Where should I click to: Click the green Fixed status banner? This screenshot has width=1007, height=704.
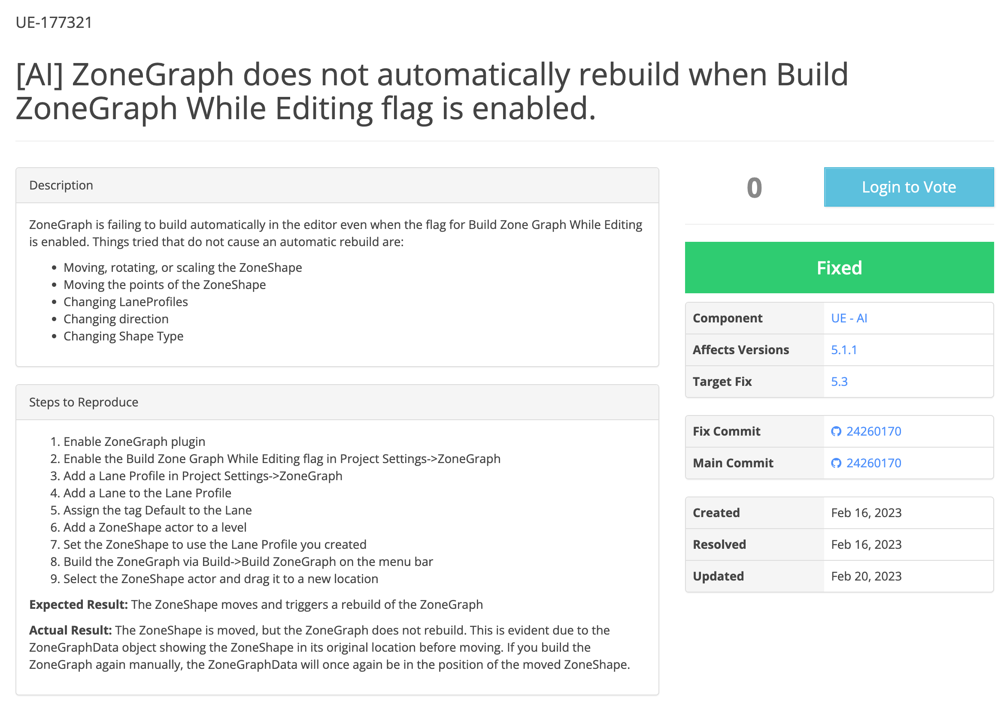click(x=839, y=268)
